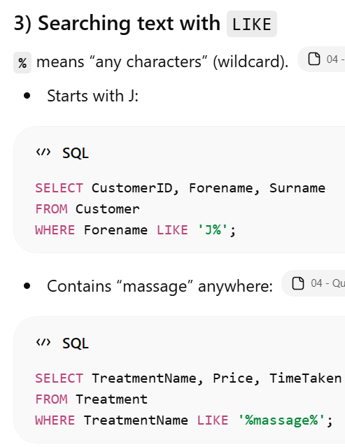Click the file icon beside "Contains massage anywhere"
Image resolution: width=345 pixels, height=447 pixels.
point(298,283)
